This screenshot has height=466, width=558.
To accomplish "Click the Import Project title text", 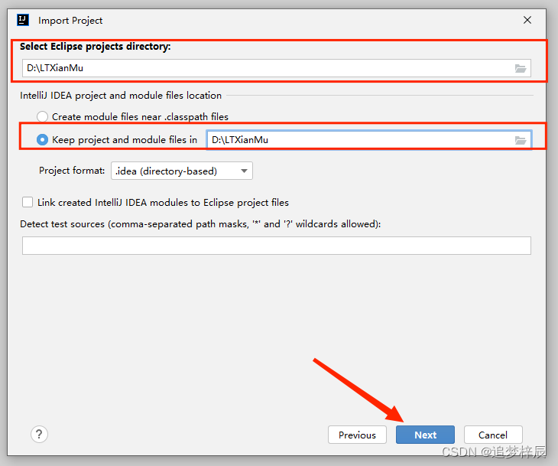I will (70, 21).
